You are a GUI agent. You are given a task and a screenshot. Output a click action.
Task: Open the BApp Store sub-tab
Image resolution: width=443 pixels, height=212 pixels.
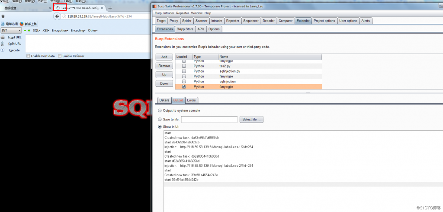click(x=185, y=29)
